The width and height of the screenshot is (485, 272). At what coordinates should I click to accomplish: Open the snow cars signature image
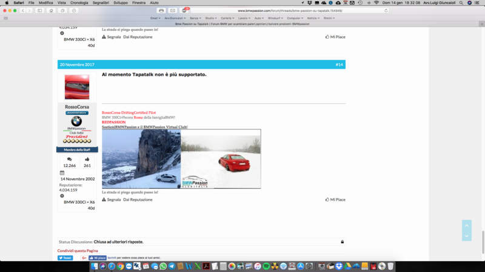[181, 159]
